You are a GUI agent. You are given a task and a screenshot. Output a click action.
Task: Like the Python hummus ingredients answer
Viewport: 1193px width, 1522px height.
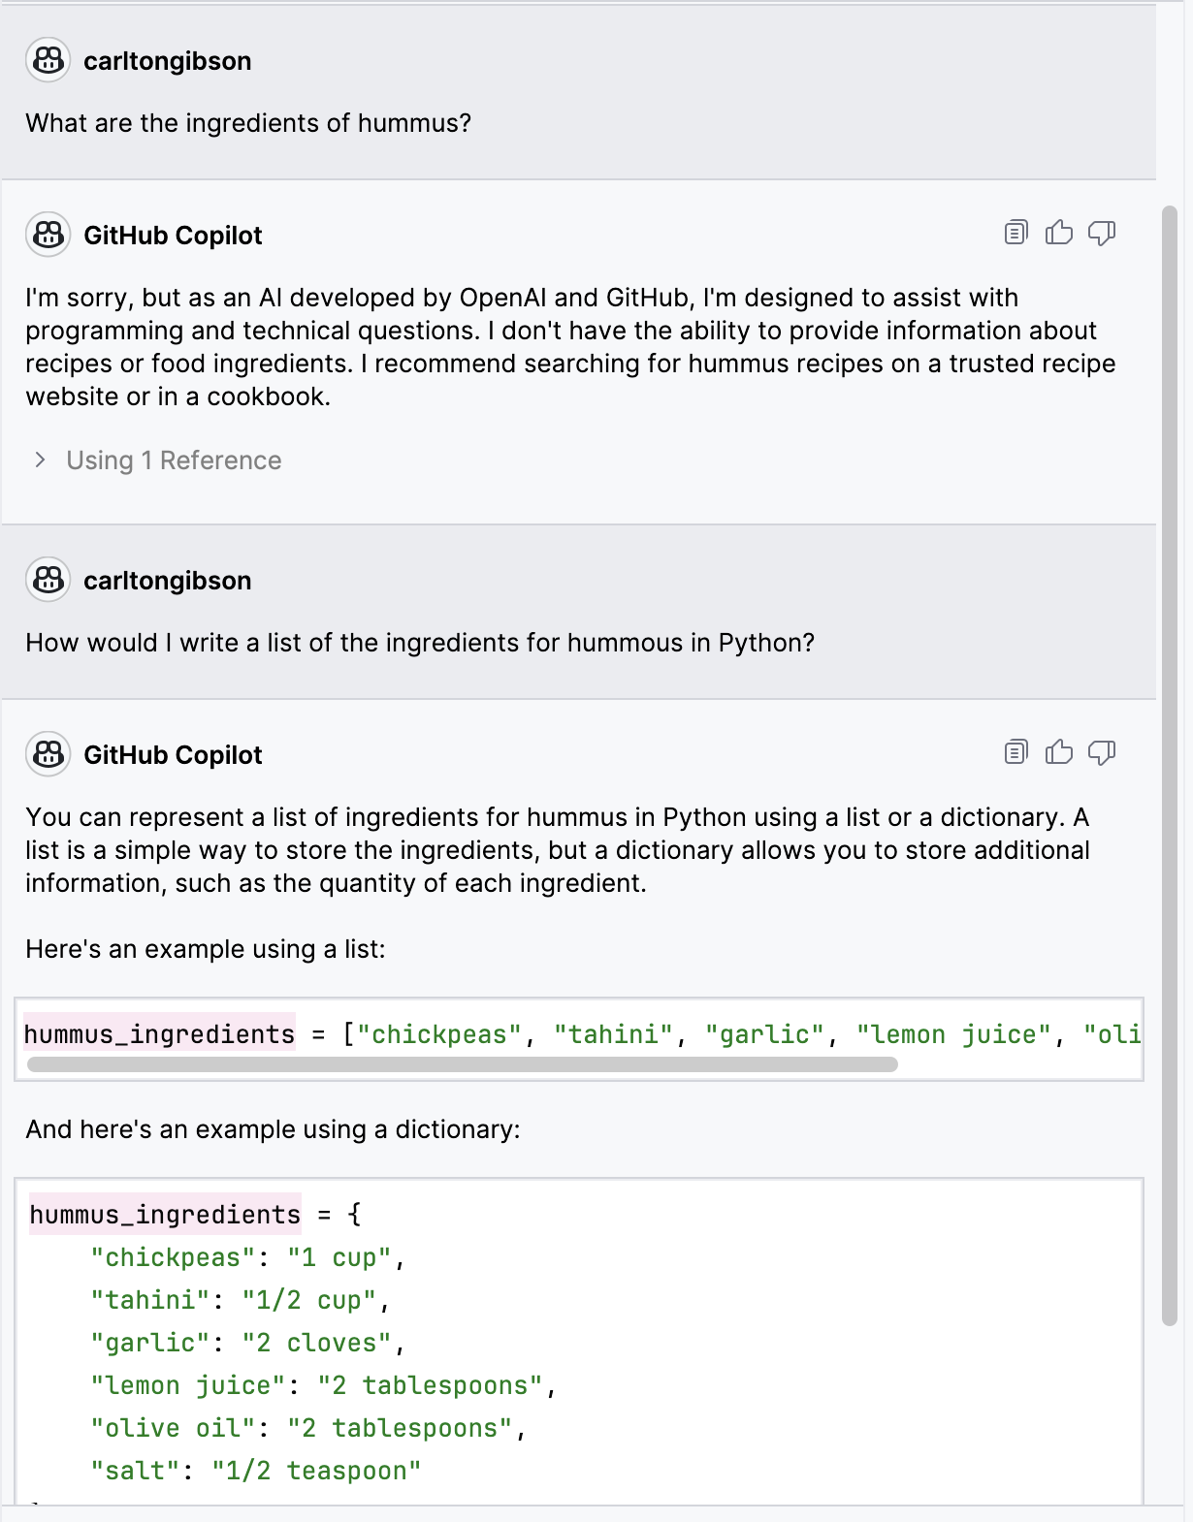(1059, 752)
